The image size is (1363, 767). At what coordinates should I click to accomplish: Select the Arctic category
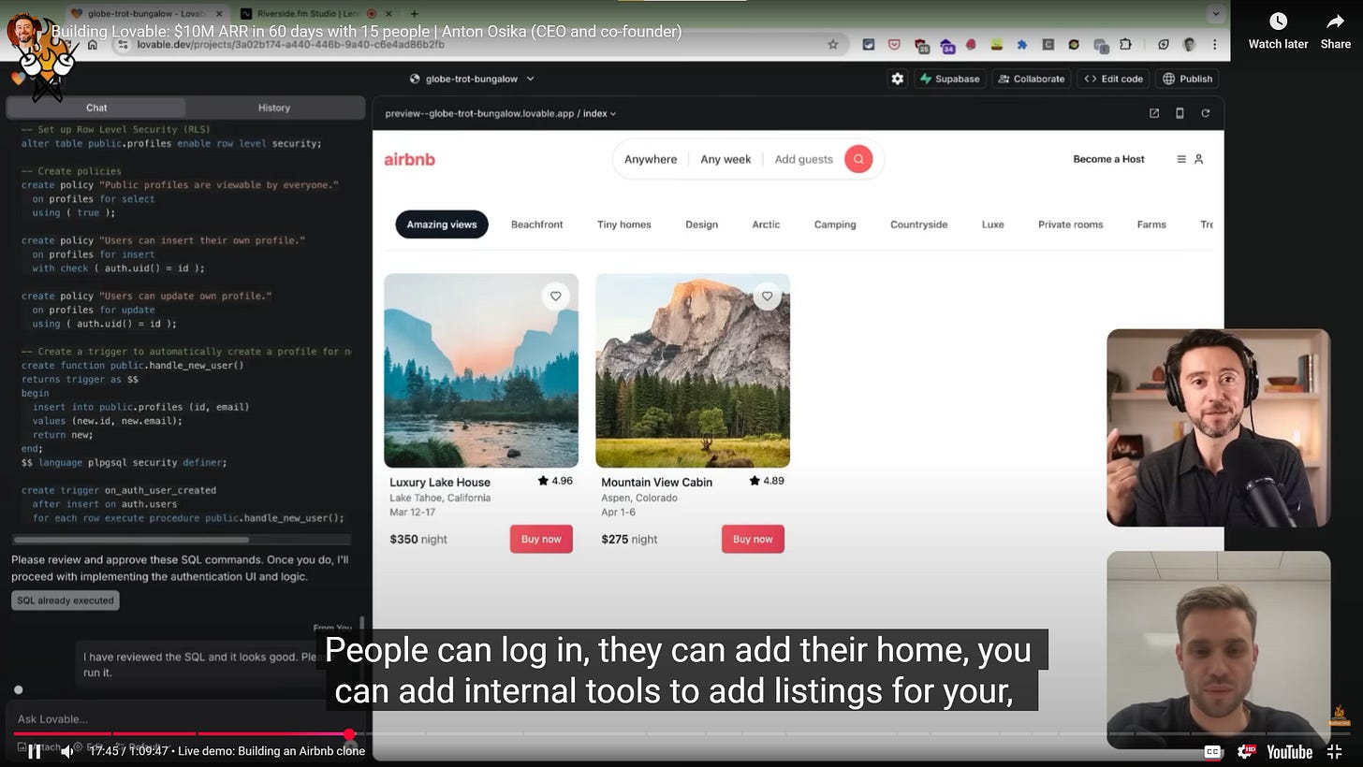pyautogui.click(x=766, y=224)
